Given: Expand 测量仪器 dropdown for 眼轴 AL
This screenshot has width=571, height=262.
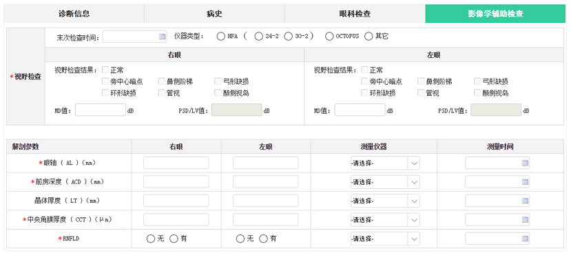Looking at the screenshot, I should pos(385,163).
